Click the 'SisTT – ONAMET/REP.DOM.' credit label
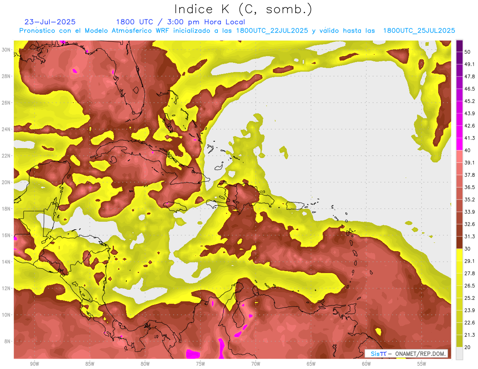This screenshot has width=478, height=369. coord(407,353)
